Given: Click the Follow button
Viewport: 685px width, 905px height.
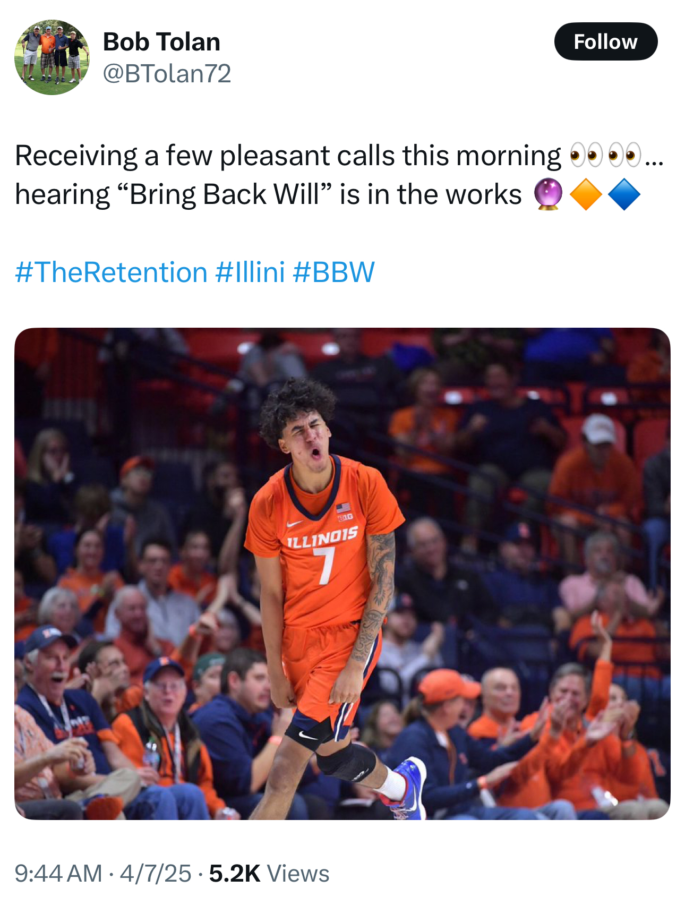Looking at the screenshot, I should [605, 41].
